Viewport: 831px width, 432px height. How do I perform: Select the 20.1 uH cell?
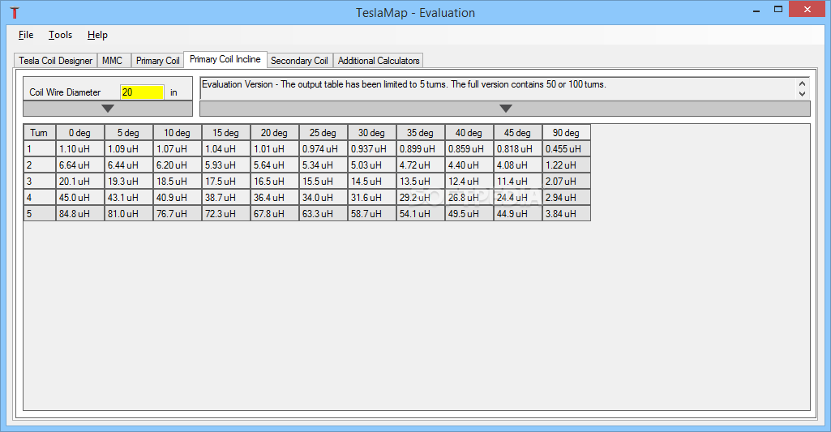click(80, 182)
